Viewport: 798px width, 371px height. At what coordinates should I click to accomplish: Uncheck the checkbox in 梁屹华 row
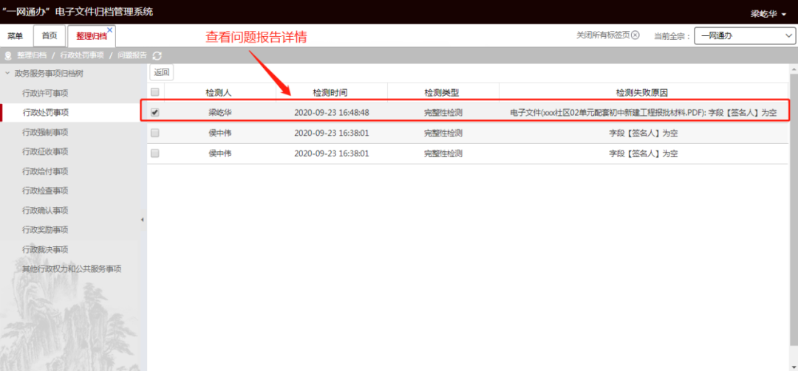[155, 112]
